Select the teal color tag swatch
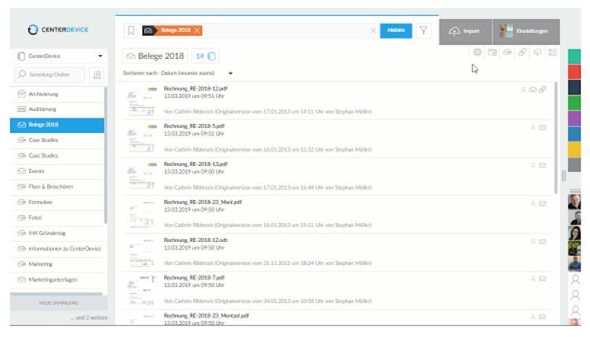 (x=574, y=57)
